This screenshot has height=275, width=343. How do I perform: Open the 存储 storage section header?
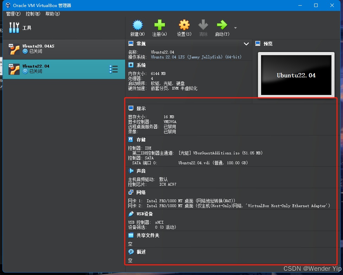[141, 140]
